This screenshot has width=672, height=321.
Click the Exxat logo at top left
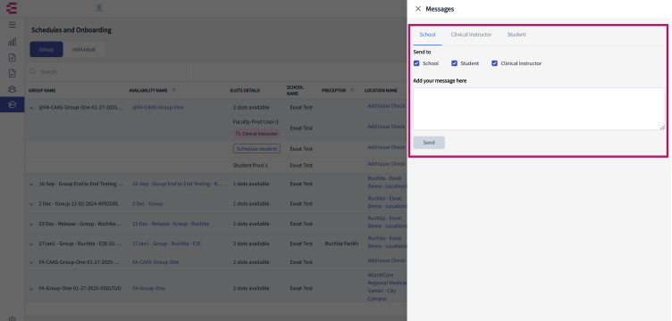[12, 8]
